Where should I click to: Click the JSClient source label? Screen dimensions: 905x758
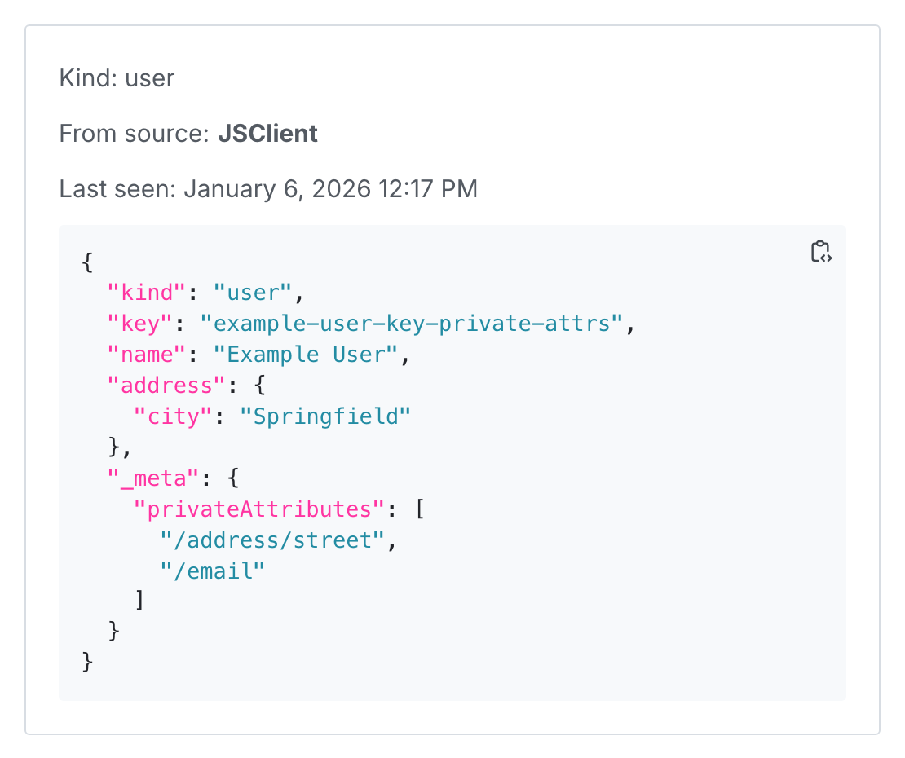coord(267,133)
